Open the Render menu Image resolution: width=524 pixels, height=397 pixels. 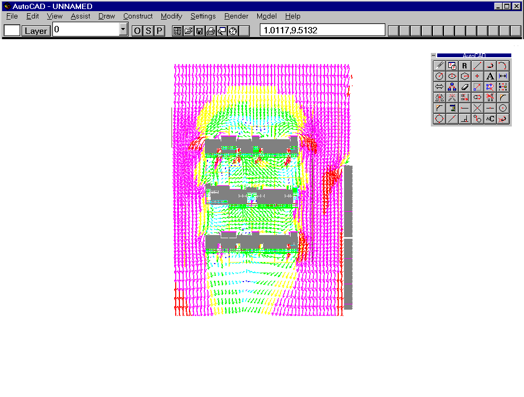236,16
